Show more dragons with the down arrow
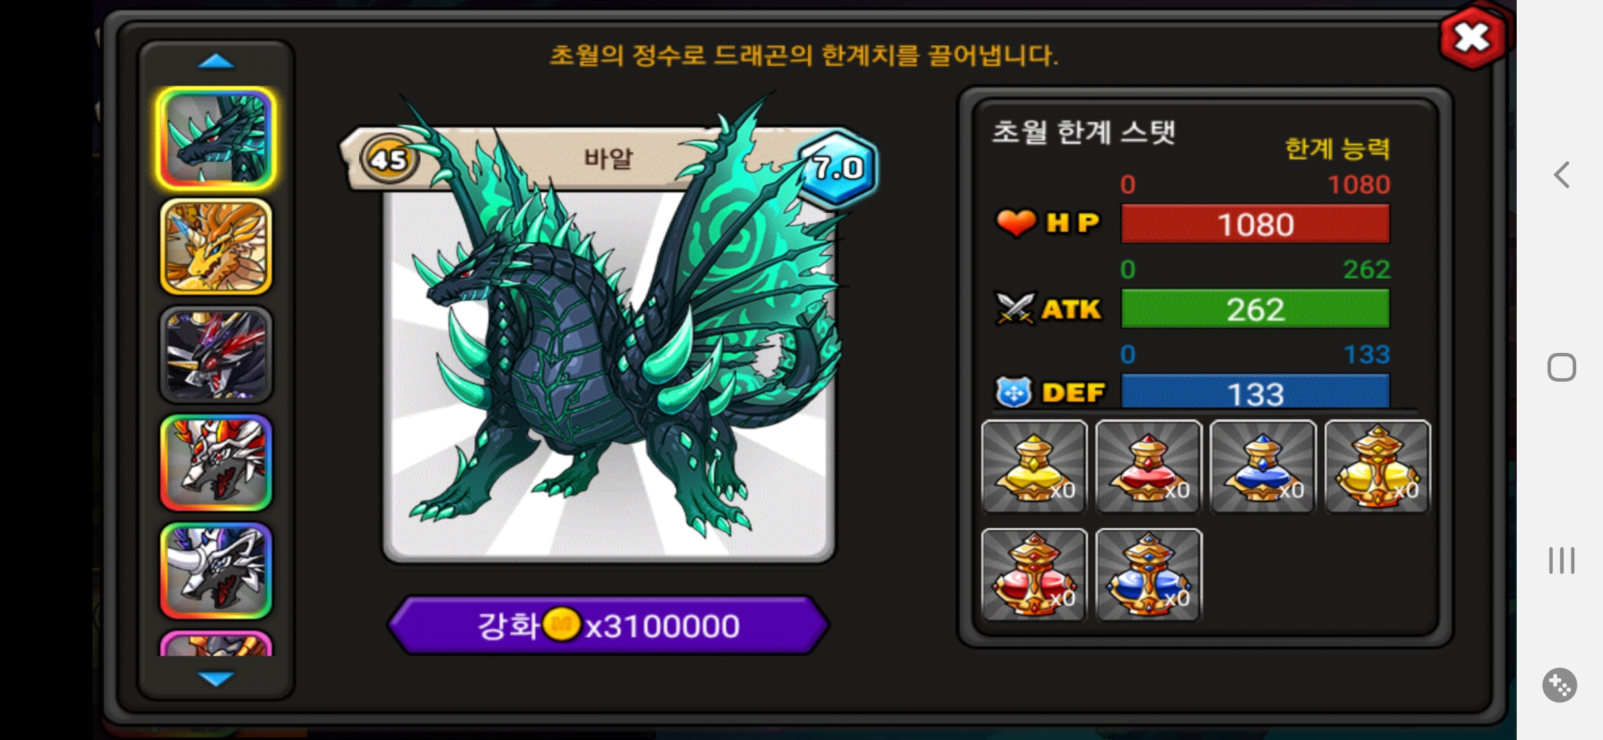This screenshot has width=1603, height=740. tap(216, 678)
